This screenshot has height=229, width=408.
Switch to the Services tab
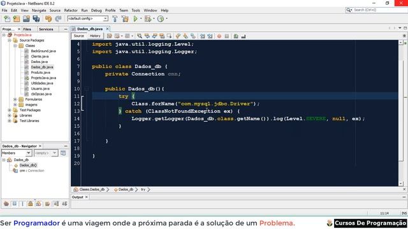[x=46, y=29]
